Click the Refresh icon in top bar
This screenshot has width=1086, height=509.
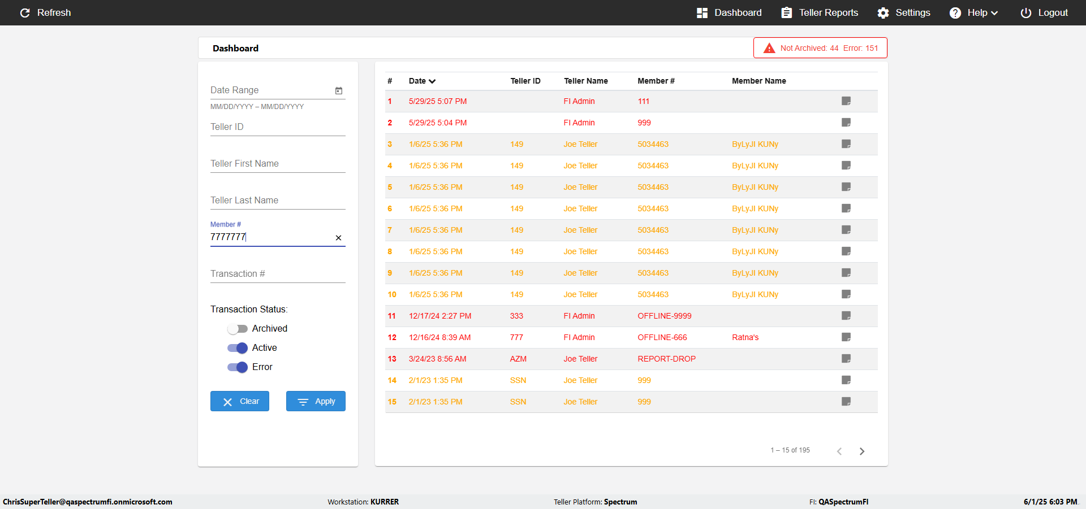pyautogui.click(x=25, y=12)
